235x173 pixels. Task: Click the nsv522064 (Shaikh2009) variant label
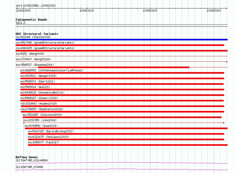33,37
